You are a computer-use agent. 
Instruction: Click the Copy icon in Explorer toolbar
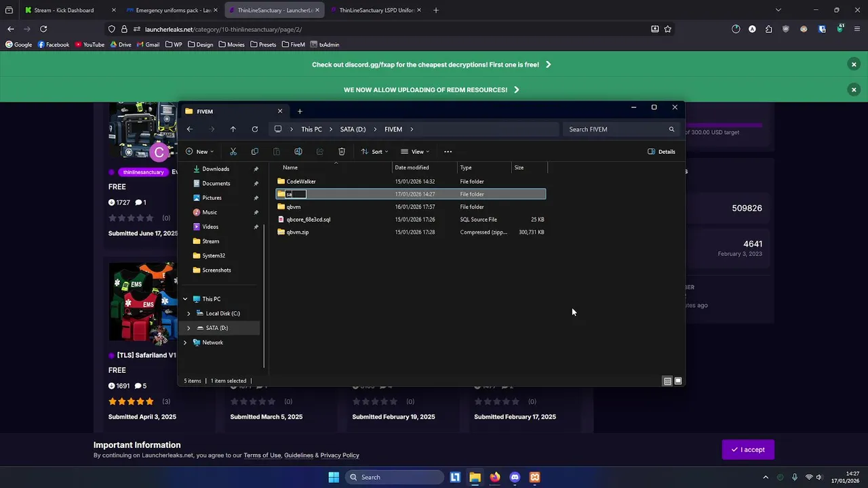coord(255,152)
